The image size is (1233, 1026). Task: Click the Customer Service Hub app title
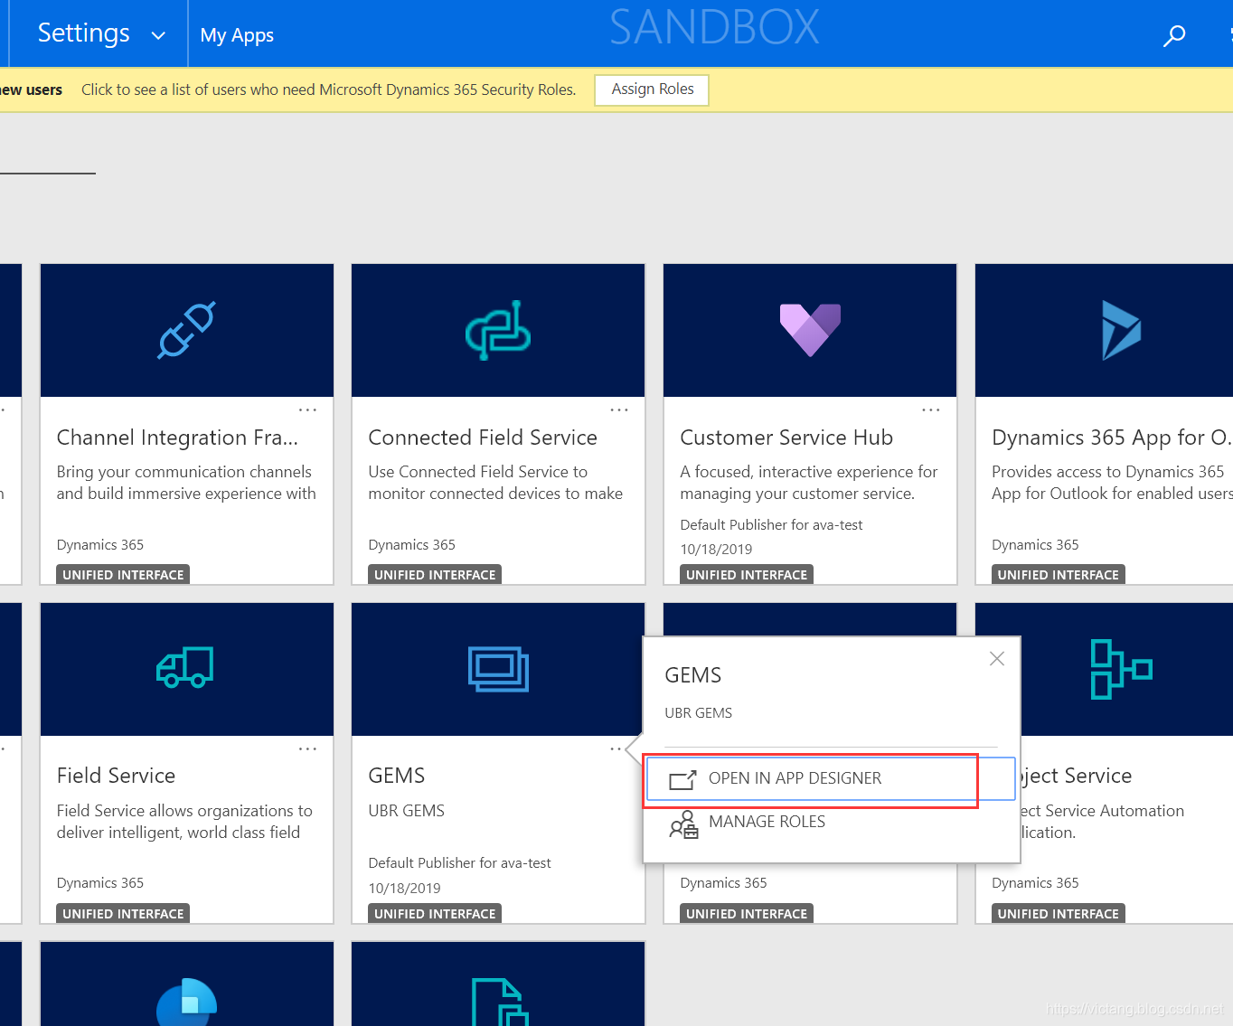point(786,438)
